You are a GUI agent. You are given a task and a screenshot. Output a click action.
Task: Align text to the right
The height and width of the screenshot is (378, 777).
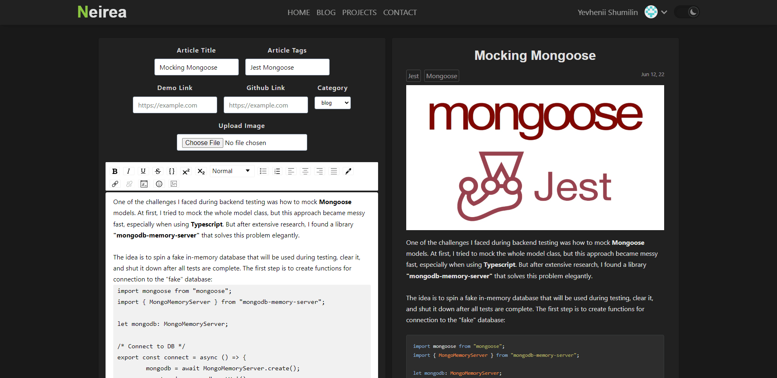point(319,171)
